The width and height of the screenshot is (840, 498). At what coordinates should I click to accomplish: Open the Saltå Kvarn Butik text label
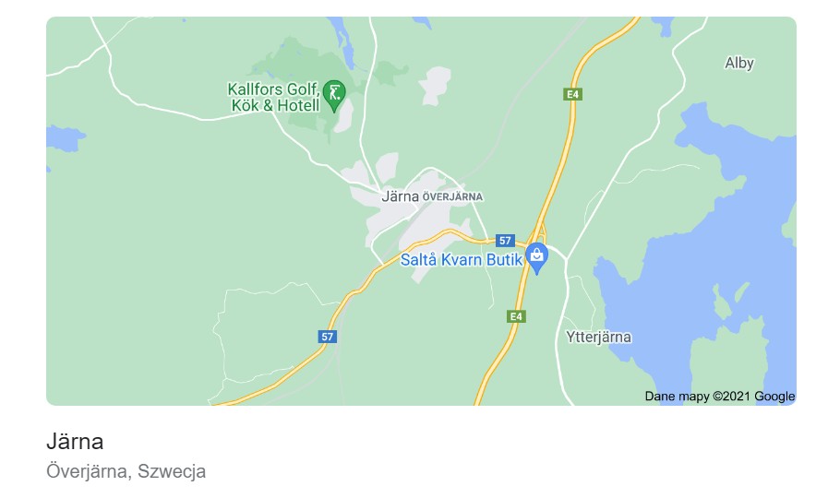click(x=462, y=260)
